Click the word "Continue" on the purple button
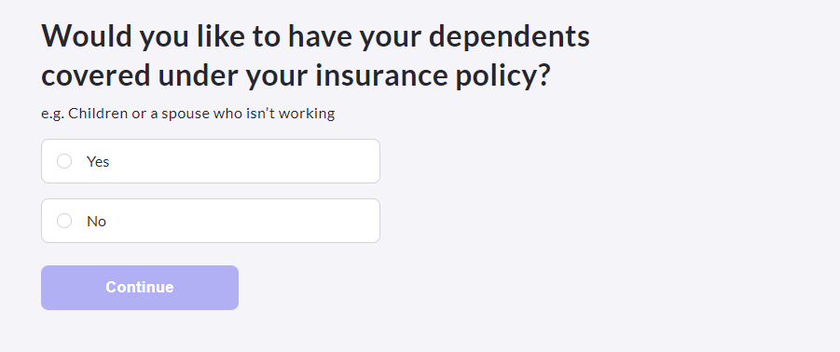The width and height of the screenshot is (840, 352). pyautogui.click(x=140, y=287)
